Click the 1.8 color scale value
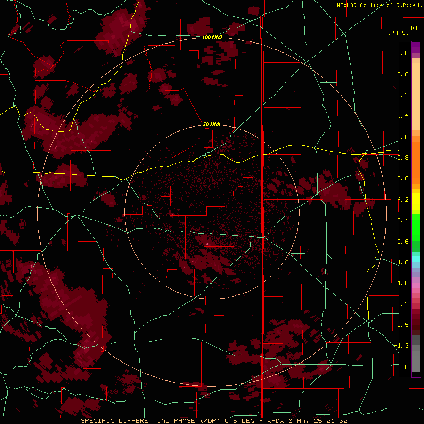The height and width of the screenshot is (424, 424). (x=403, y=262)
